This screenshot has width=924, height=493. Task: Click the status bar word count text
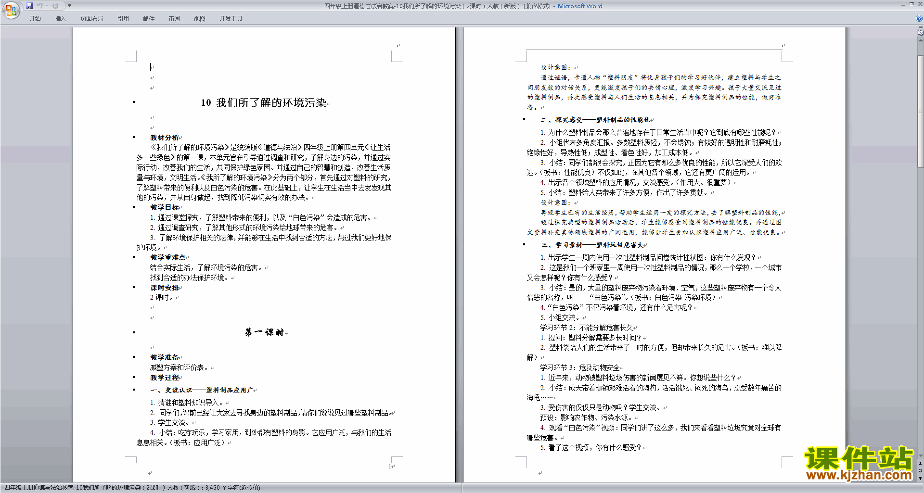[x=134, y=488]
